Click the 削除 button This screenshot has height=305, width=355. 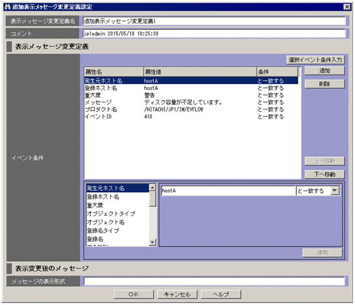[x=324, y=84]
